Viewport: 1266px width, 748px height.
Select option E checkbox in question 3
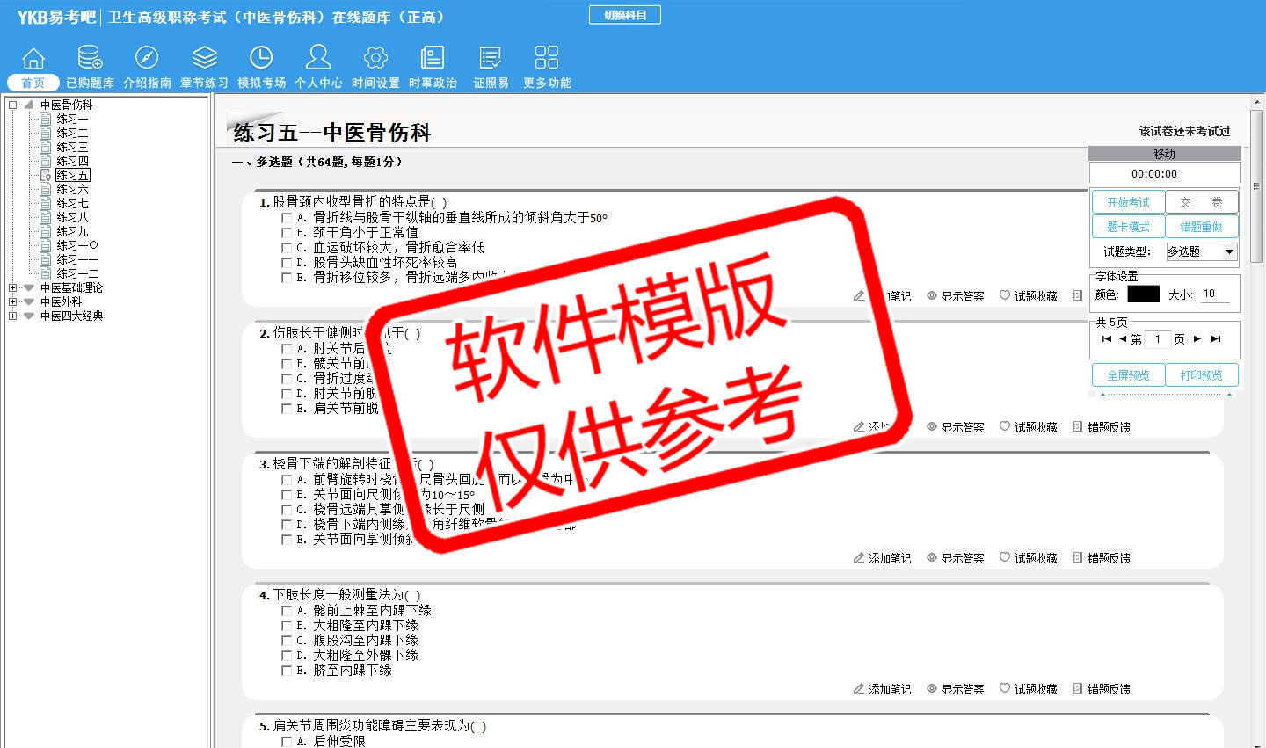[287, 540]
